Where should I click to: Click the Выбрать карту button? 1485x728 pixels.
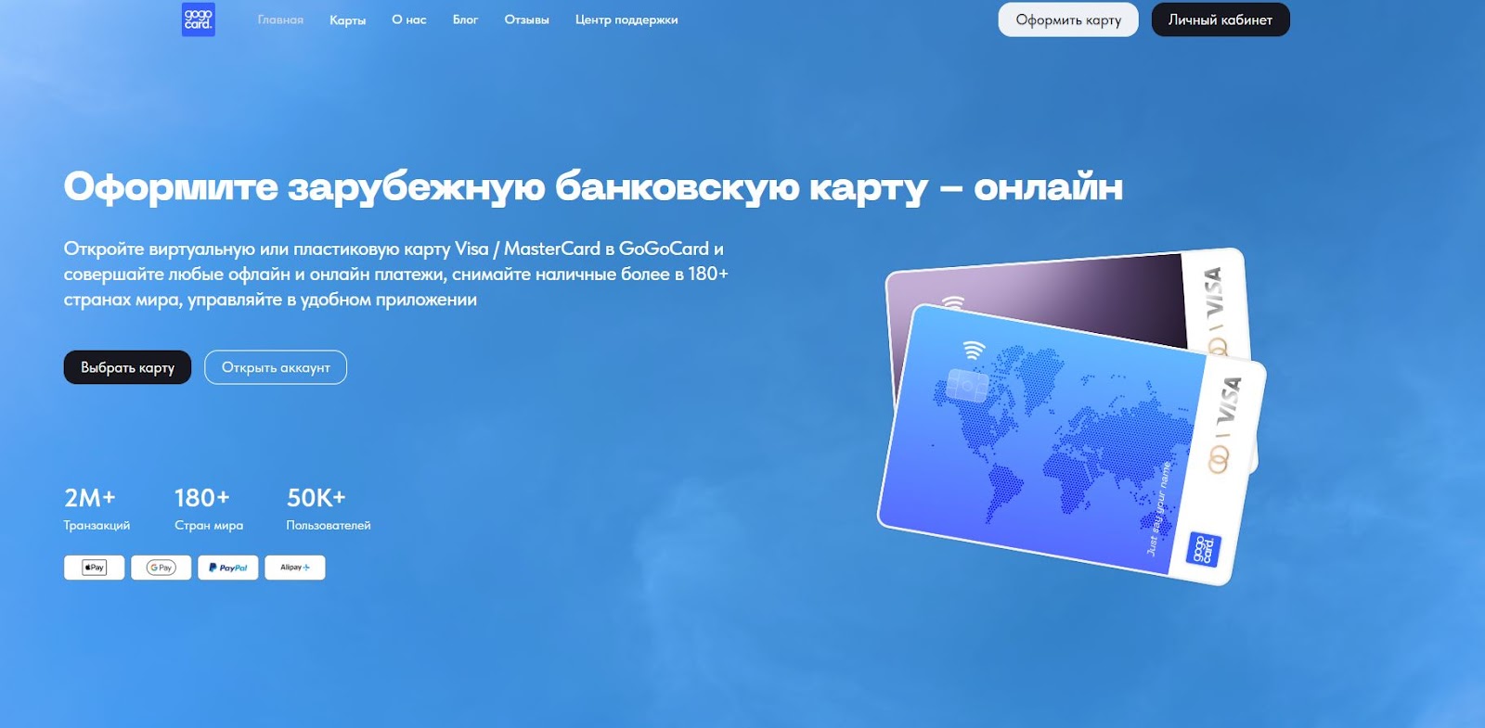pos(127,367)
